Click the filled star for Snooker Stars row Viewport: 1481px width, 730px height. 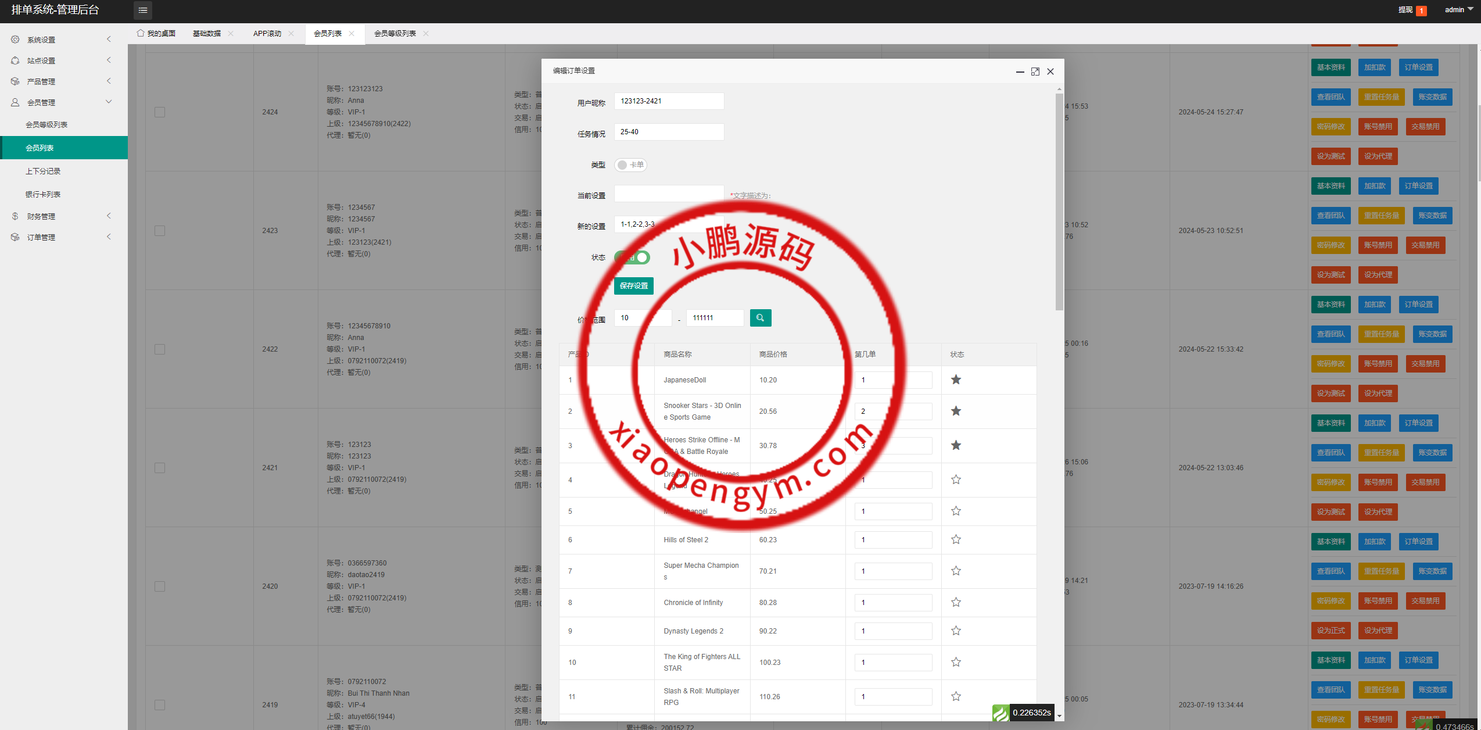956,411
